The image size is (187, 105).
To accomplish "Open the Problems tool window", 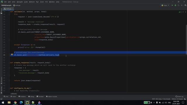I will pos(22,97).
